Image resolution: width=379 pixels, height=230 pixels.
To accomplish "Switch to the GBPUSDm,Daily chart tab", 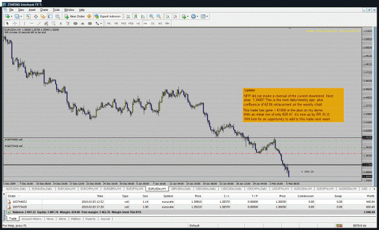I will [x=181, y=189].
